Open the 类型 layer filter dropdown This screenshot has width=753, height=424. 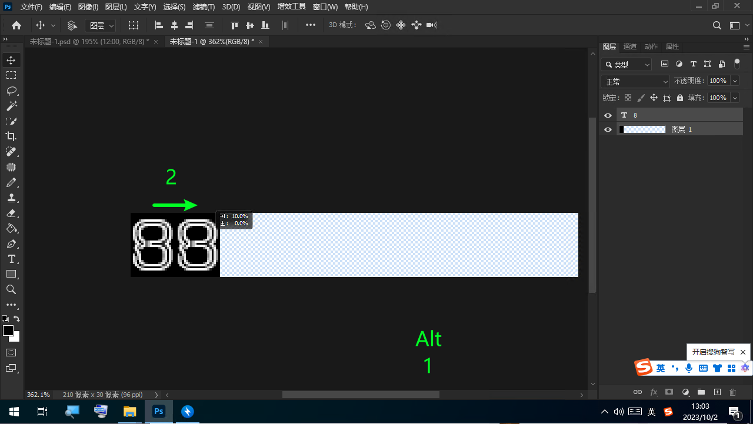(x=627, y=65)
